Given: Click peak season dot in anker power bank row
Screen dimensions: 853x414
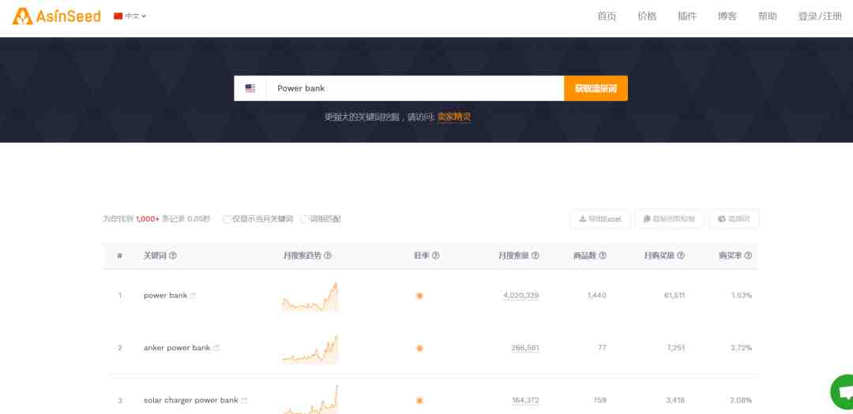Looking at the screenshot, I should (419, 349).
